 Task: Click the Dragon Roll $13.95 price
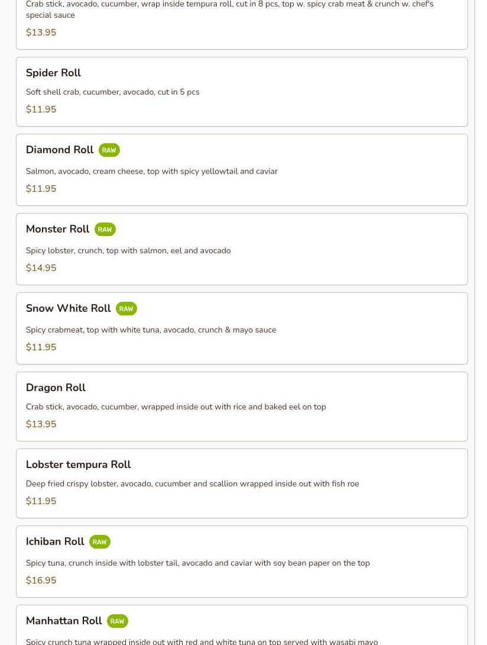pos(41,424)
